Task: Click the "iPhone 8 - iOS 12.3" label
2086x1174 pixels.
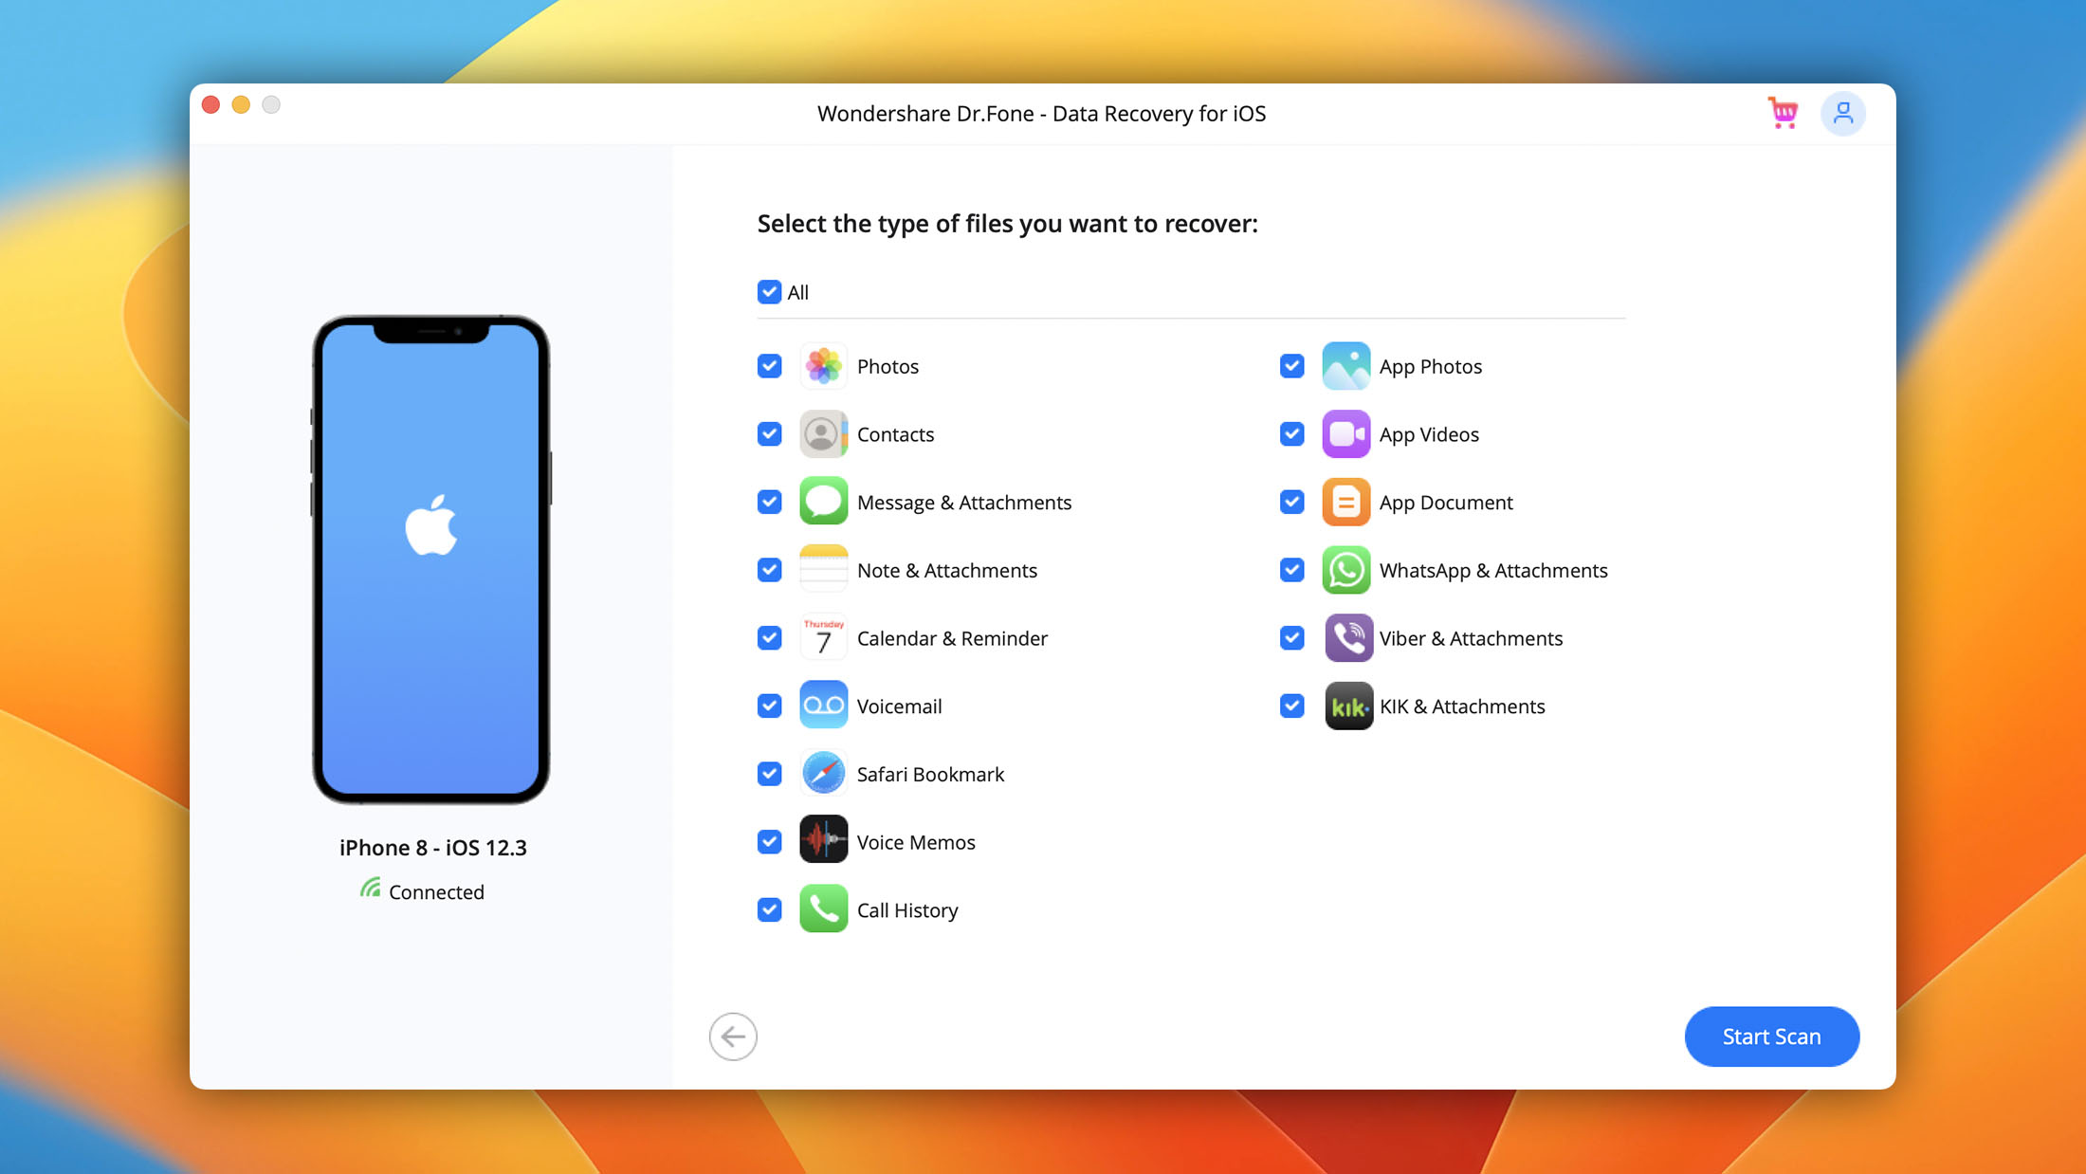Action: pyautogui.click(x=432, y=848)
